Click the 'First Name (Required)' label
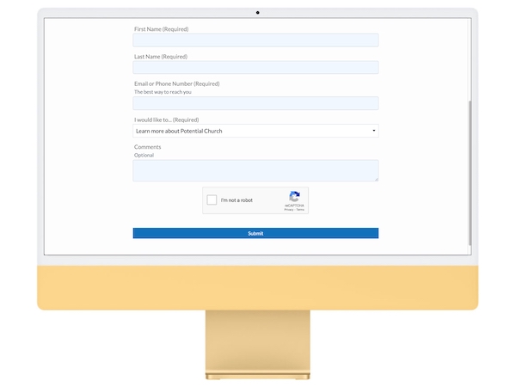516x387 pixels. pyautogui.click(x=161, y=29)
